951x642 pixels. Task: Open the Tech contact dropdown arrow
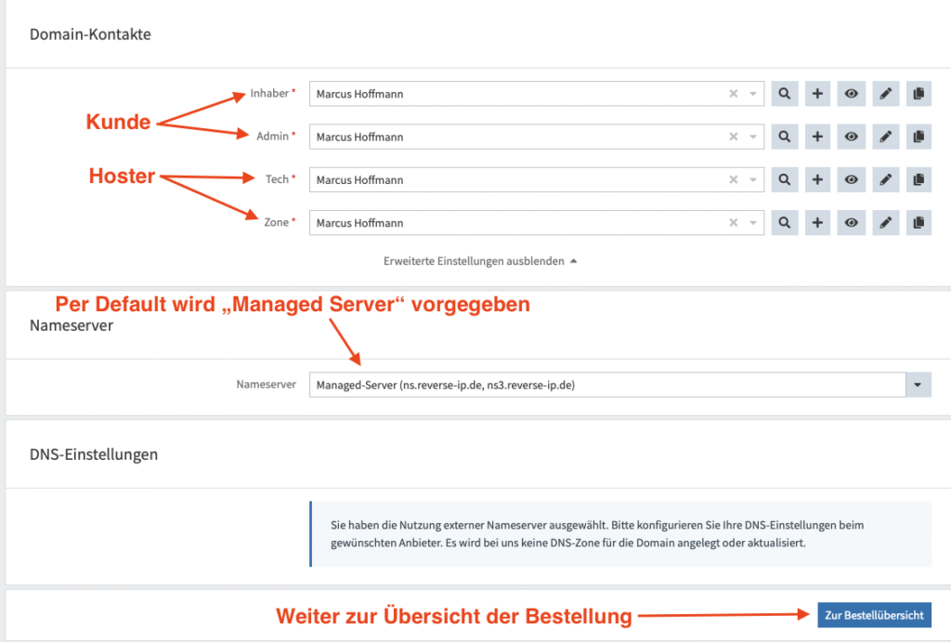pos(753,179)
